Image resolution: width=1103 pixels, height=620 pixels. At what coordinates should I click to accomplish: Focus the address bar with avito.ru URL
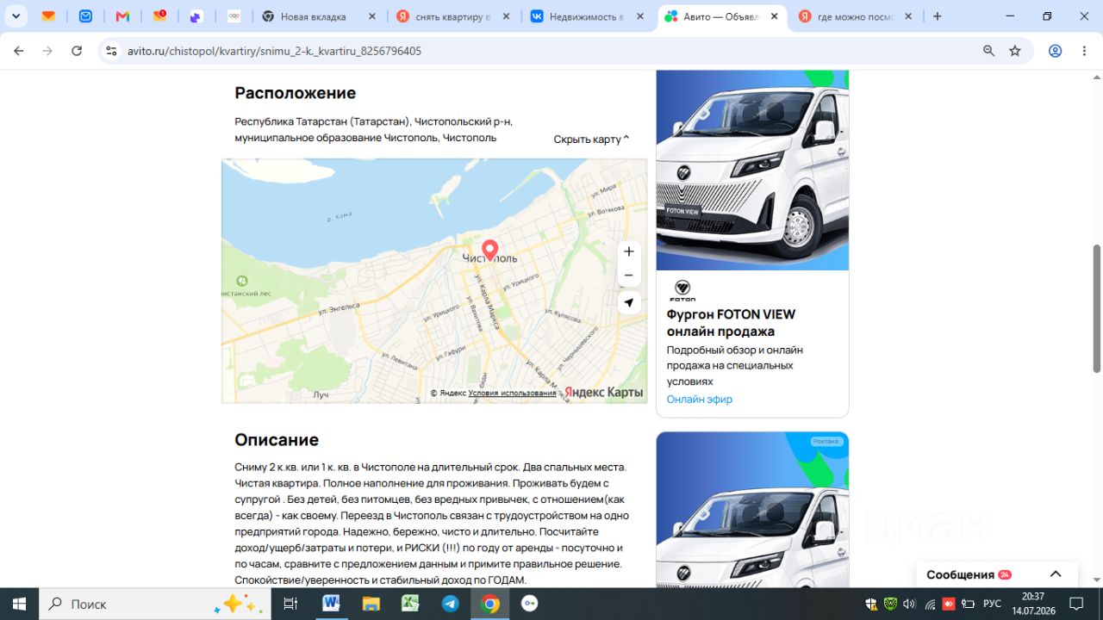551,51
